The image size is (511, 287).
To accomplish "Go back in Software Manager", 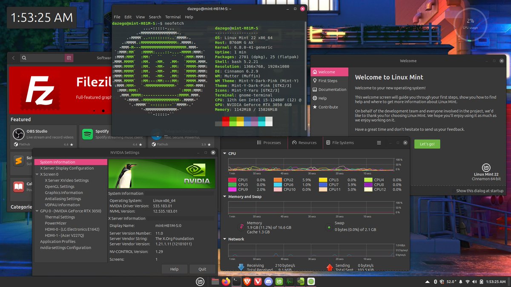I will [x=13, y=58].
